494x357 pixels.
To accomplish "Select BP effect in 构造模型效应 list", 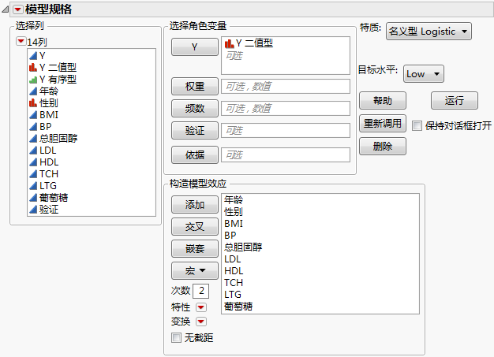I will [320, 236].
